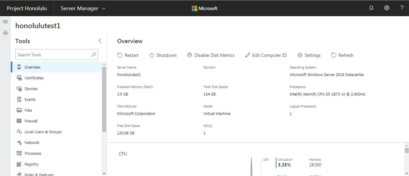This screenshot has height=176, width=409.
Task: Open the notifications bell
Action: coord(371,8)
